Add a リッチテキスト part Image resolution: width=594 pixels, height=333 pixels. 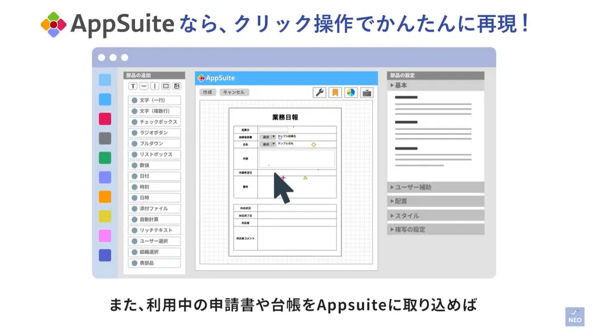pyautogui.click(x=154, y=230)
